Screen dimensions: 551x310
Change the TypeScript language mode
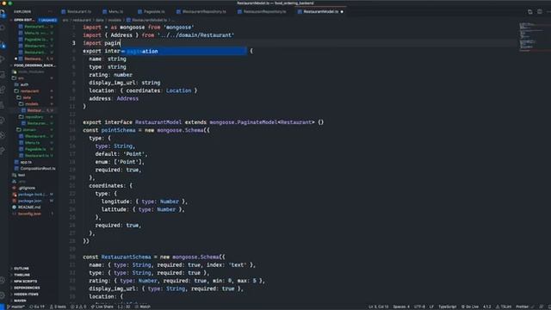(x=447, y=307)
